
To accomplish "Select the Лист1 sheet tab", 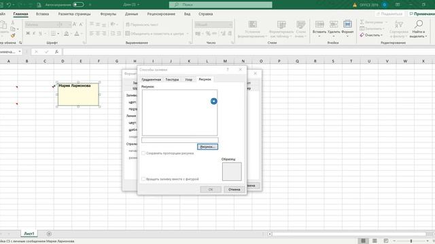I will (x=29, y=234).
